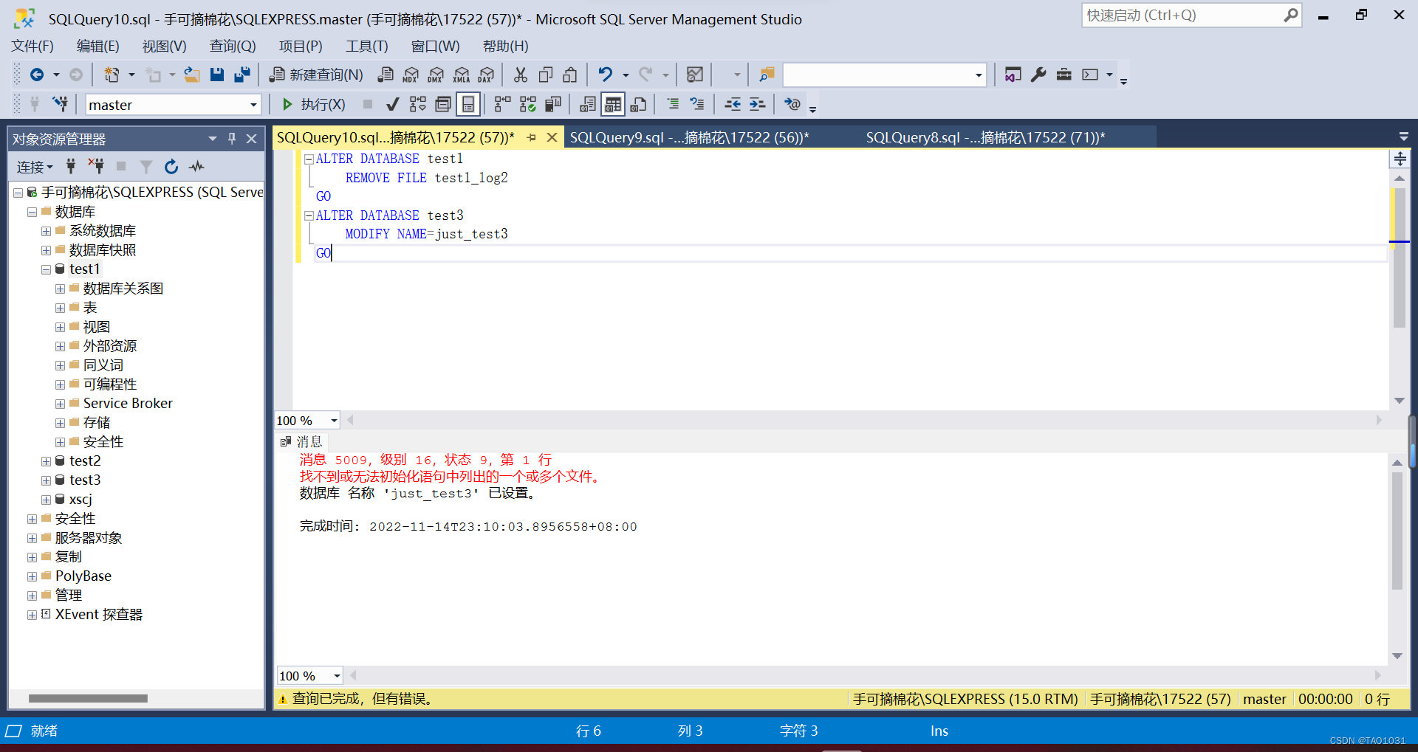Increase indent of selected lines

click(757, 104)
